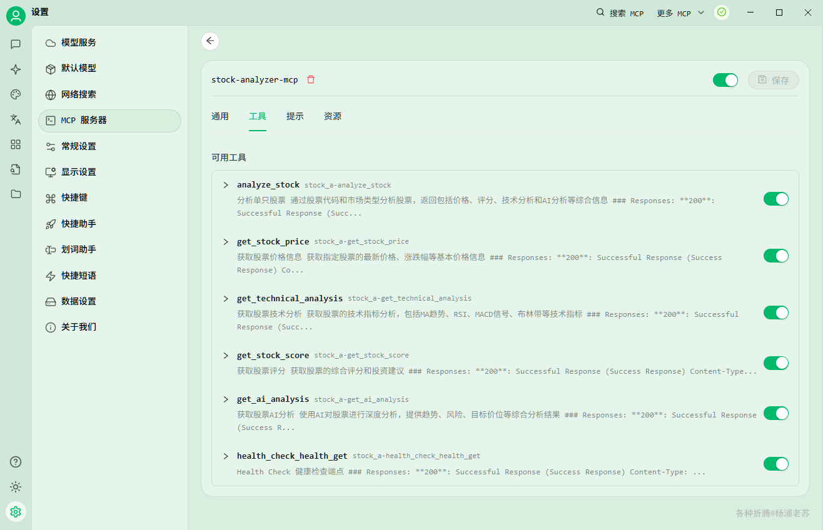The height and width of the screenshot is (530, 823).
Task: Click the files folder icon in left rail
Action: coord(16,194)
